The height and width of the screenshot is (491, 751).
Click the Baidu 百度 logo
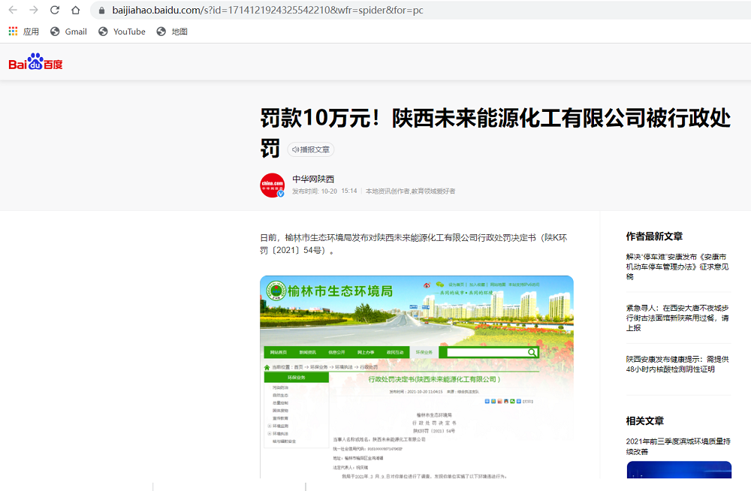click(35, 62)
